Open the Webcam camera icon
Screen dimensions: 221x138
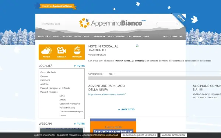(62, 52)
